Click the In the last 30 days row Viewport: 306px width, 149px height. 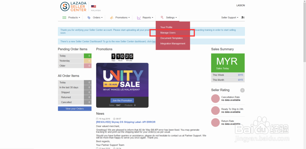[x=75, y=88]
